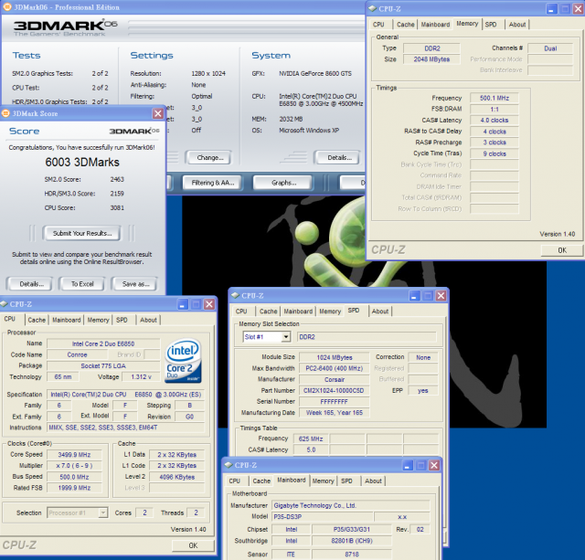585x560 pixels.
Task: Click Submit Your Results button
Action: pyautogui.click(x=82, y=233)
